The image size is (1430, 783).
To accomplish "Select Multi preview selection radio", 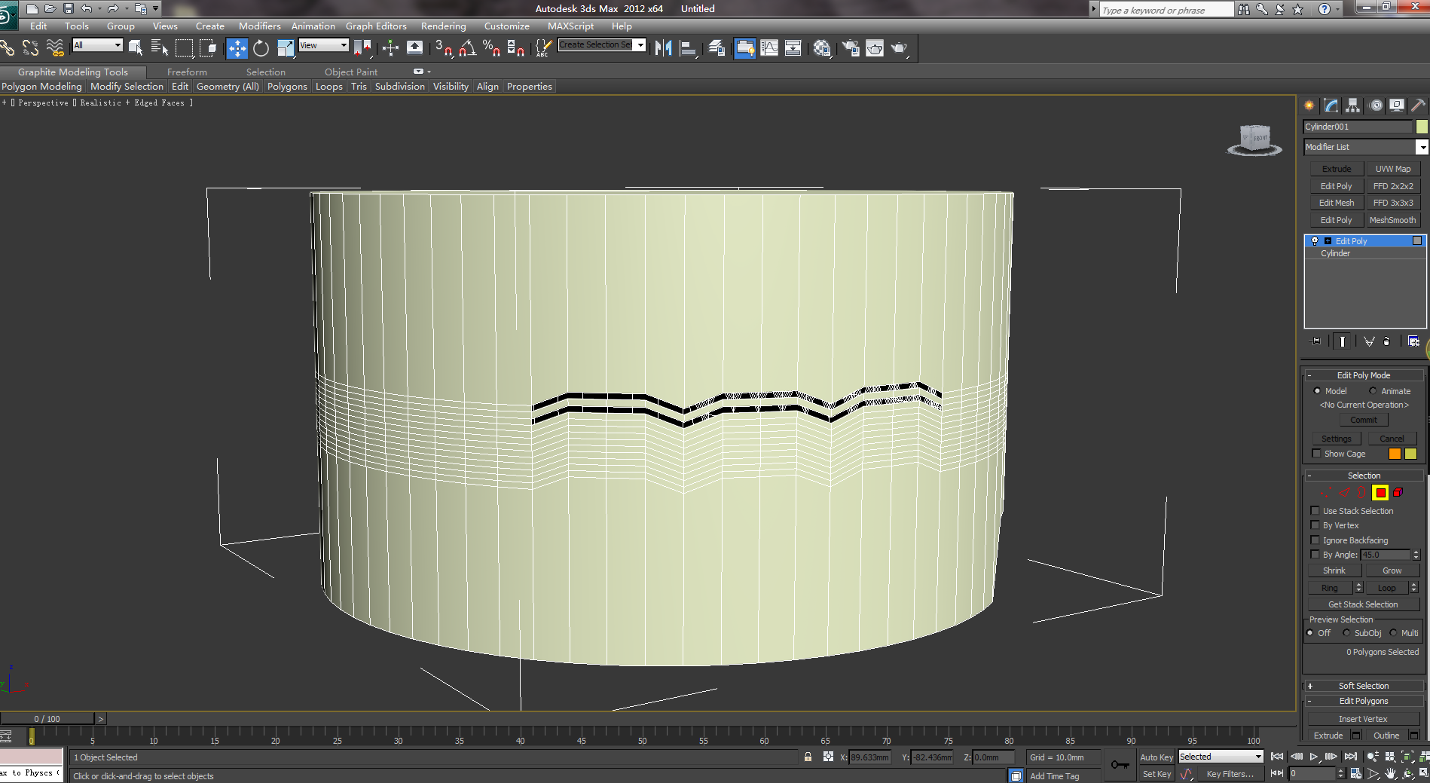I will (1394, 633).
